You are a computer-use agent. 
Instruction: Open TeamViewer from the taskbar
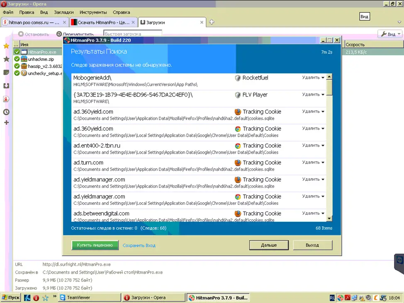pyautogui.click(x=79, y=298)
